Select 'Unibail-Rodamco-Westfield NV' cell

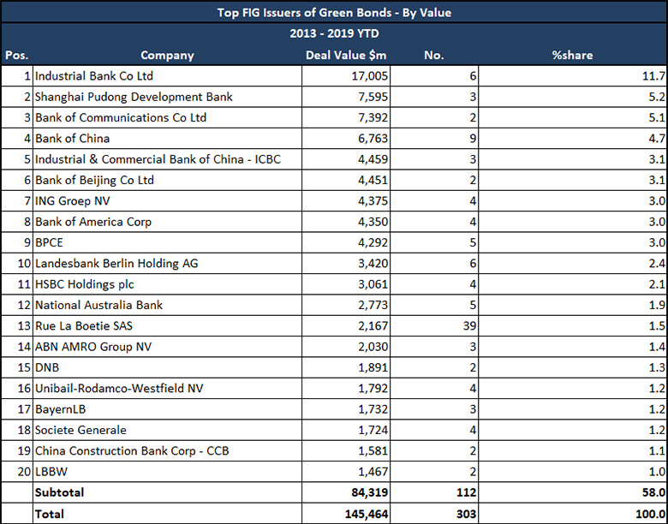tap(167, 389)
